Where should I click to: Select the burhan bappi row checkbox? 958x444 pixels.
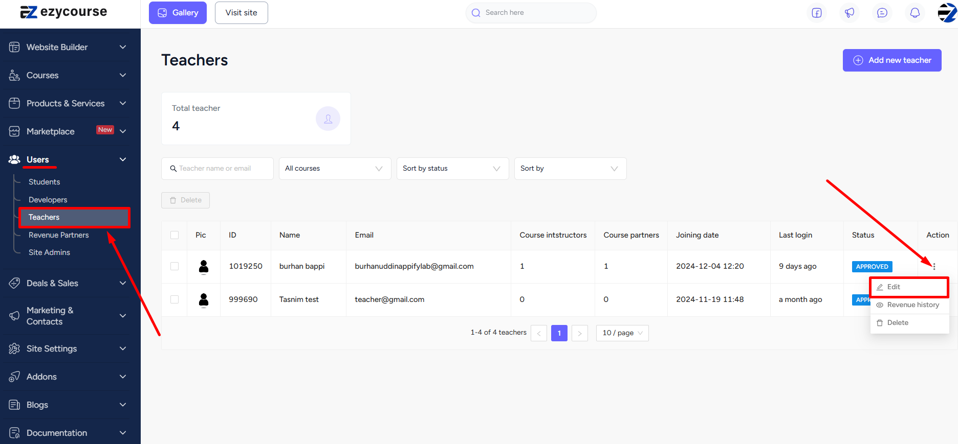(175, 266)
